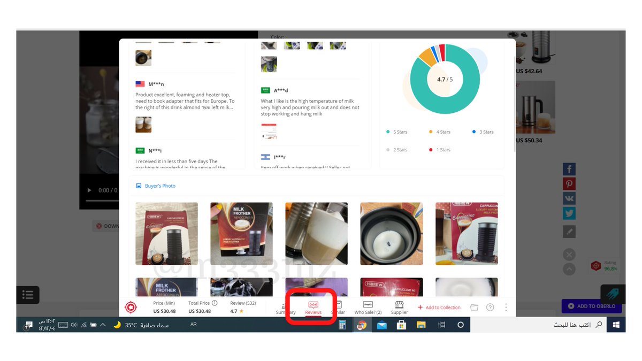Open File Explorer from taskbar
The height and width of the screenshot is (361, 642).
click(421, 325)
